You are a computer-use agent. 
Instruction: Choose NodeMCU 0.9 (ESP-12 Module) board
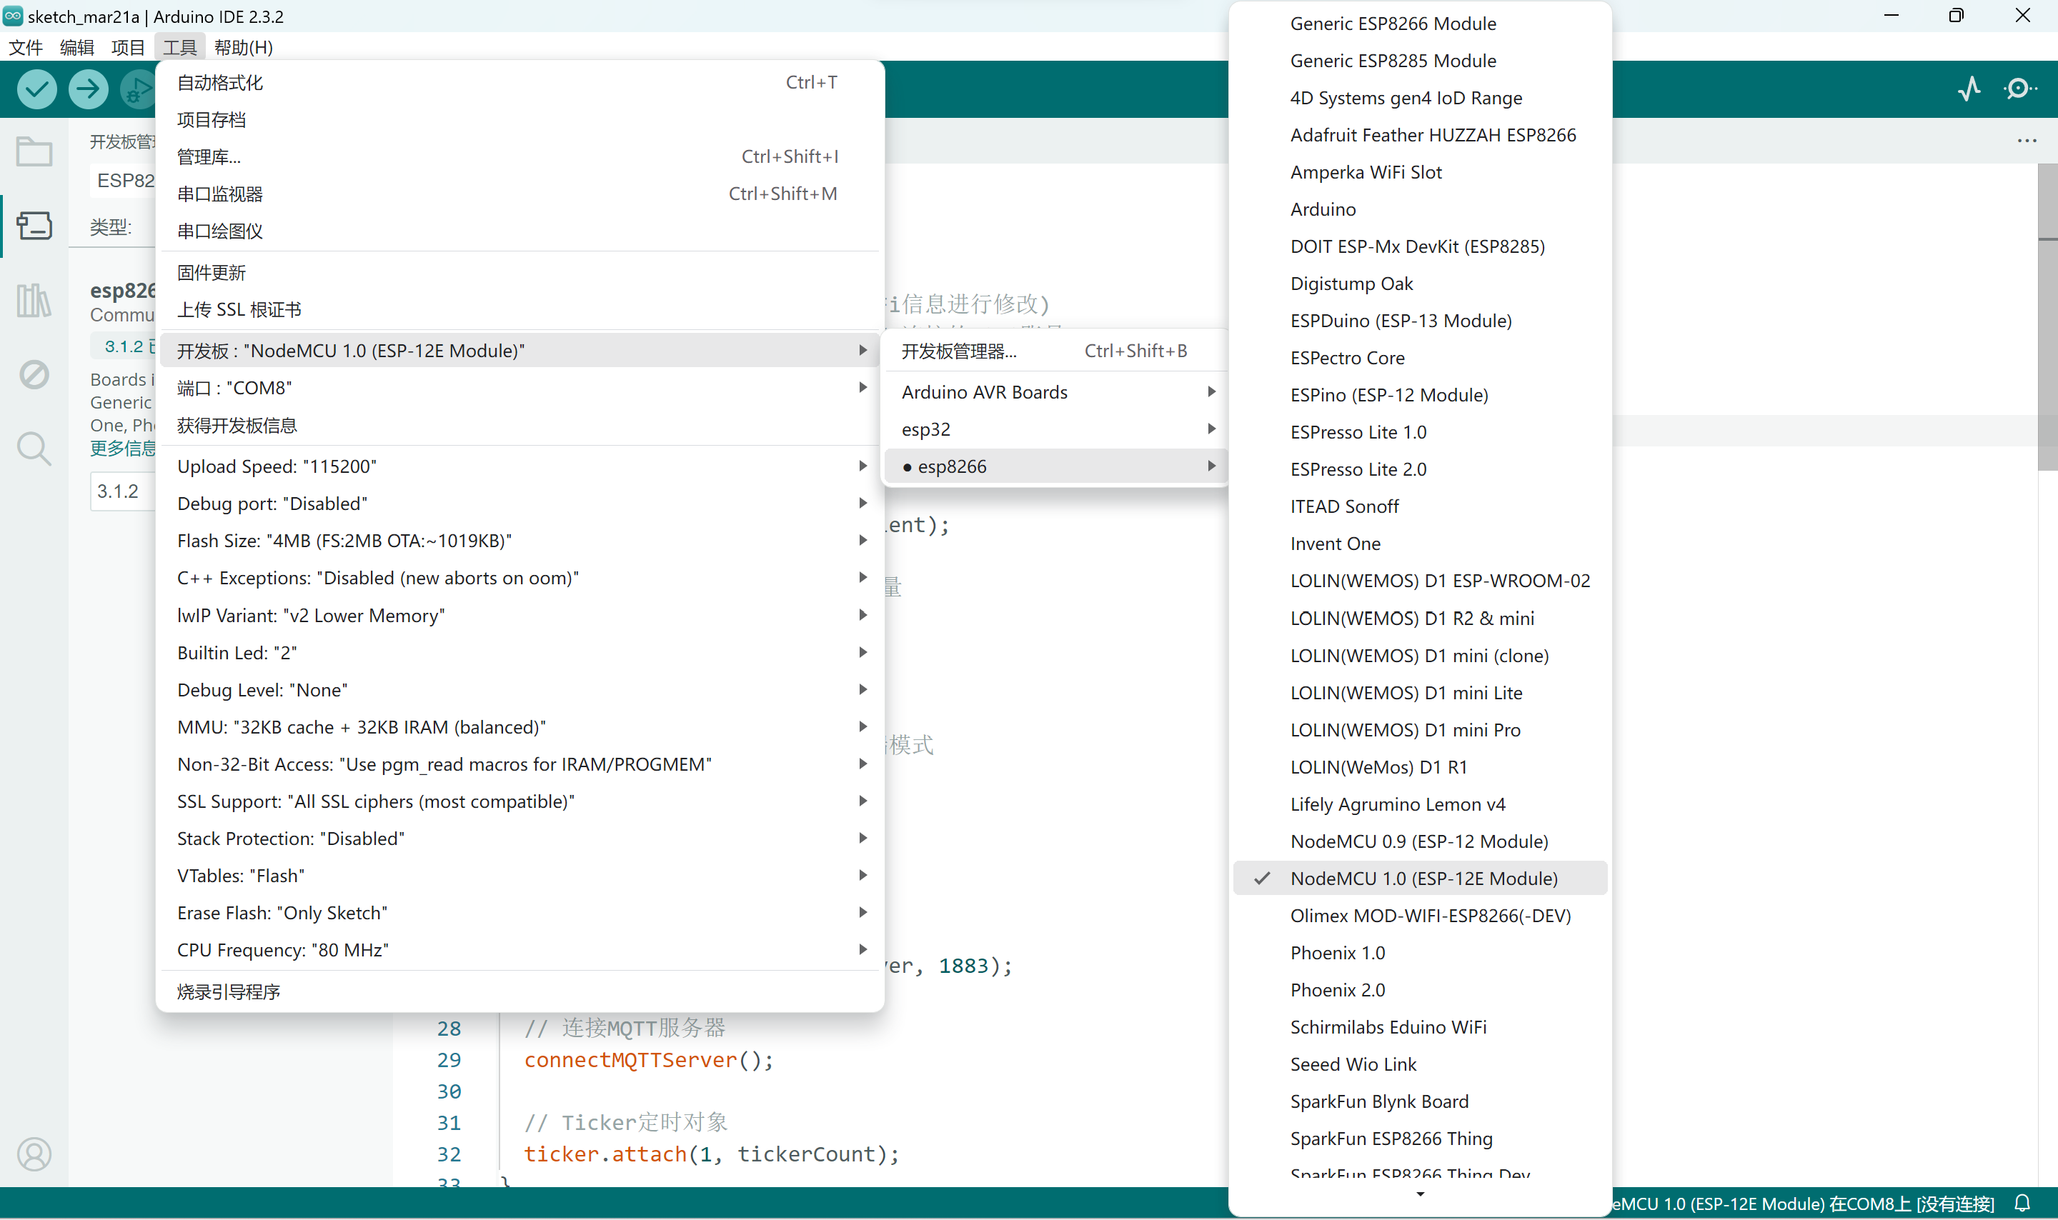coord(1419,841)
